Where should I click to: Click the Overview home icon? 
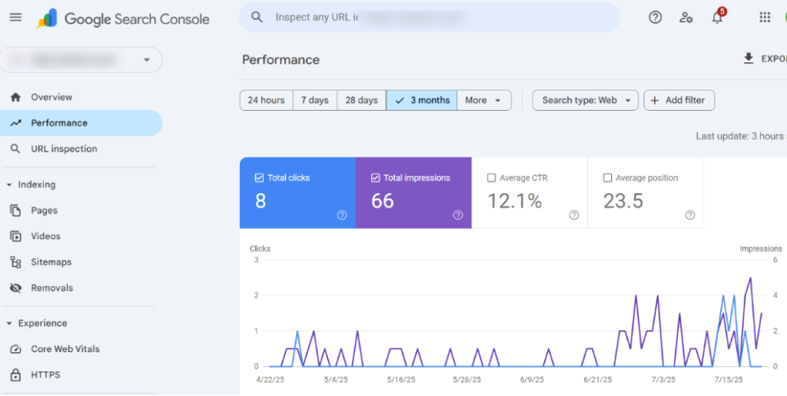15,97
